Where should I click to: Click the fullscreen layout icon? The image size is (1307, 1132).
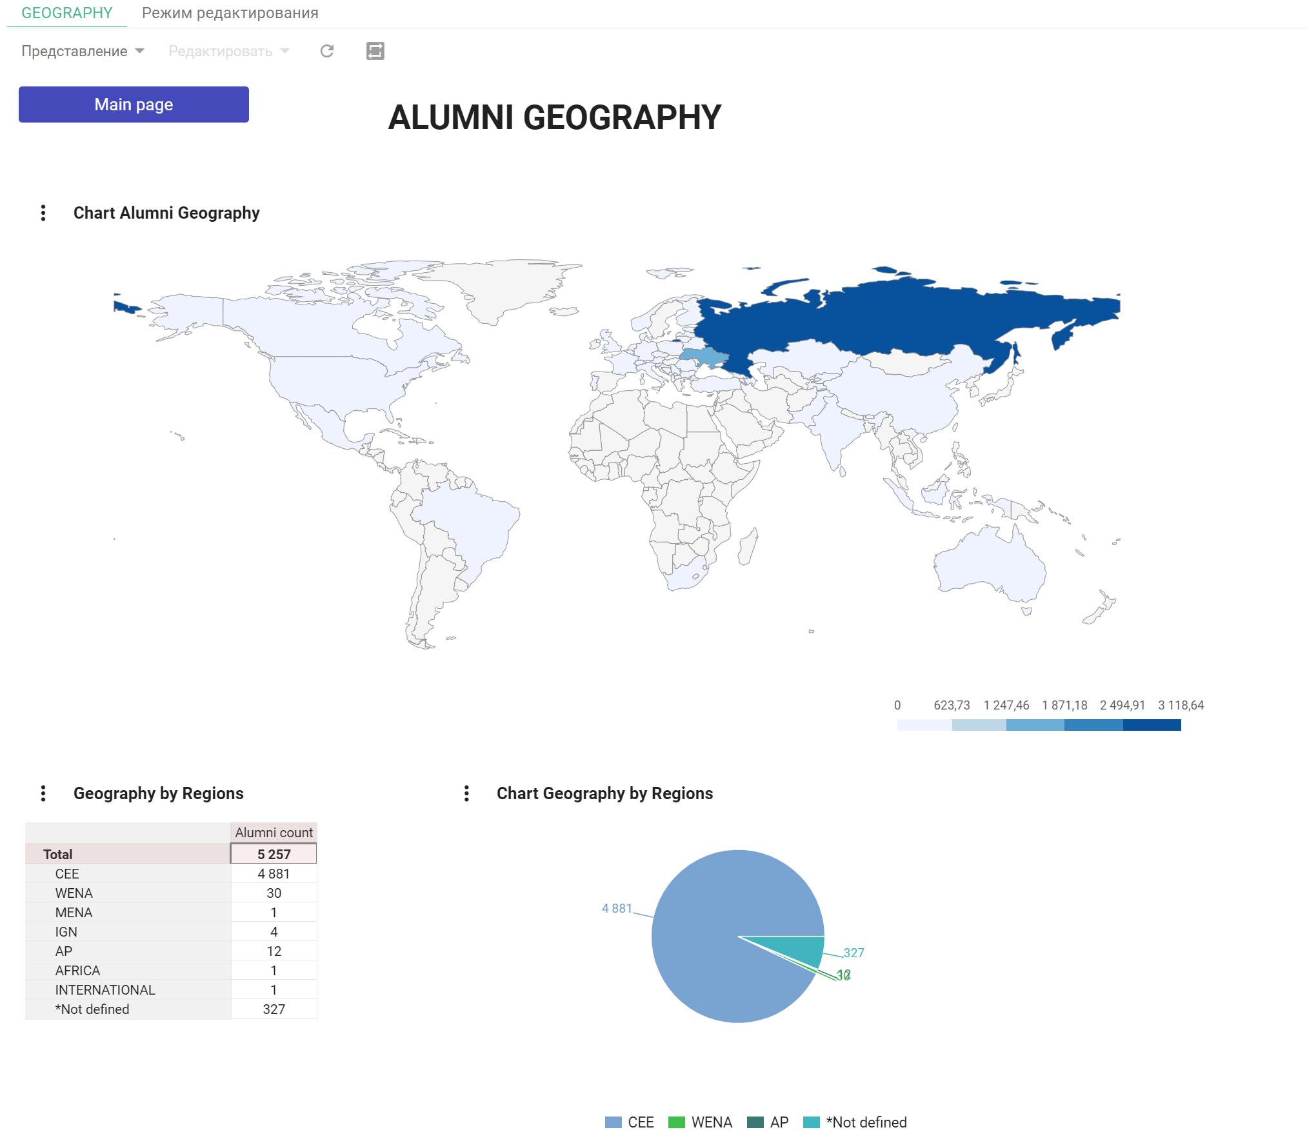click(375, 51)
